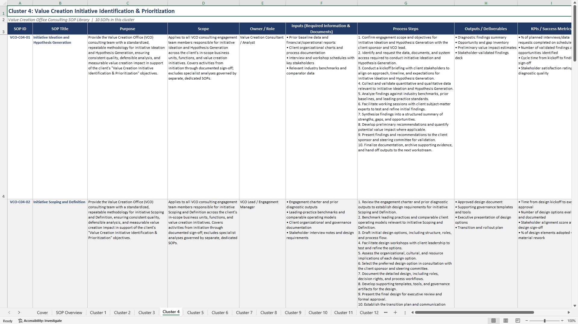578x324 pixels.
Task: Click Select All corner triangle
Action: coord(4,3)
